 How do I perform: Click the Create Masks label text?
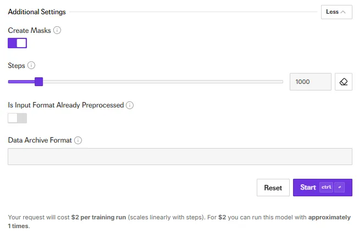(x=30, y=31)
